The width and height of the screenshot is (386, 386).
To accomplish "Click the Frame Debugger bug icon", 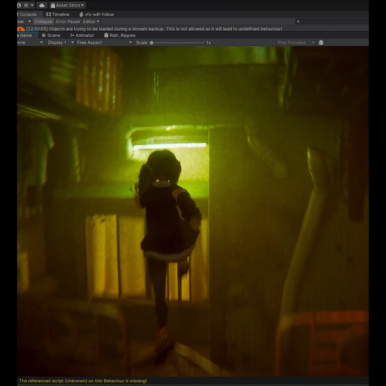I will pyautogui.click(x=321, y=43).
